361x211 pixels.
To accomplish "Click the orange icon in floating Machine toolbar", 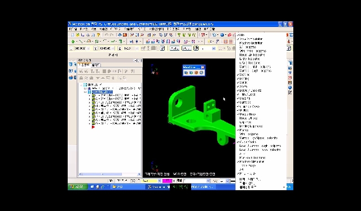I will tap(196, 73).
